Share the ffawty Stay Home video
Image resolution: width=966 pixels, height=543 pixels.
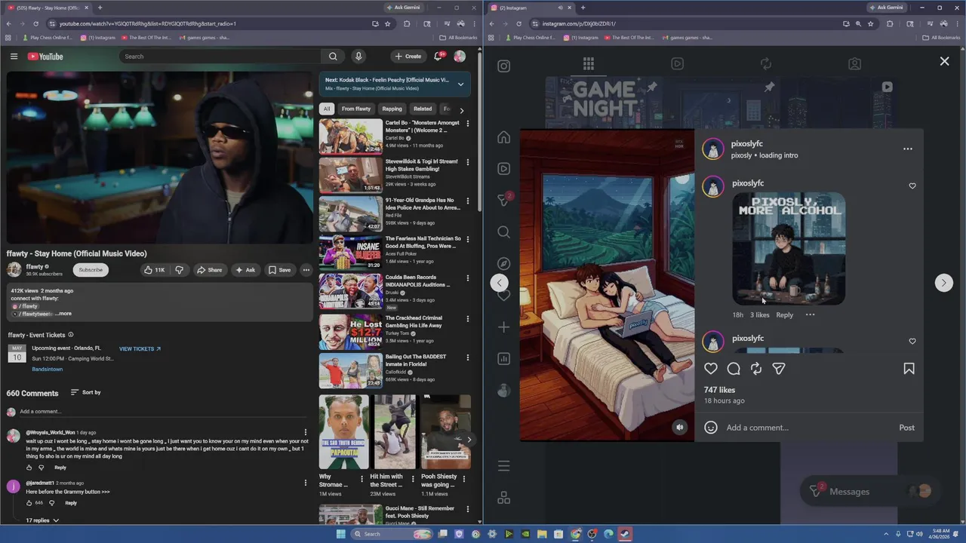[209, 270]
